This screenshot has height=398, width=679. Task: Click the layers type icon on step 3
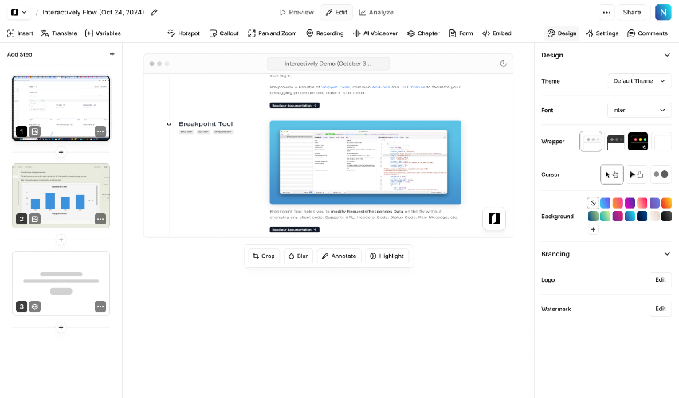click(35, 306)
